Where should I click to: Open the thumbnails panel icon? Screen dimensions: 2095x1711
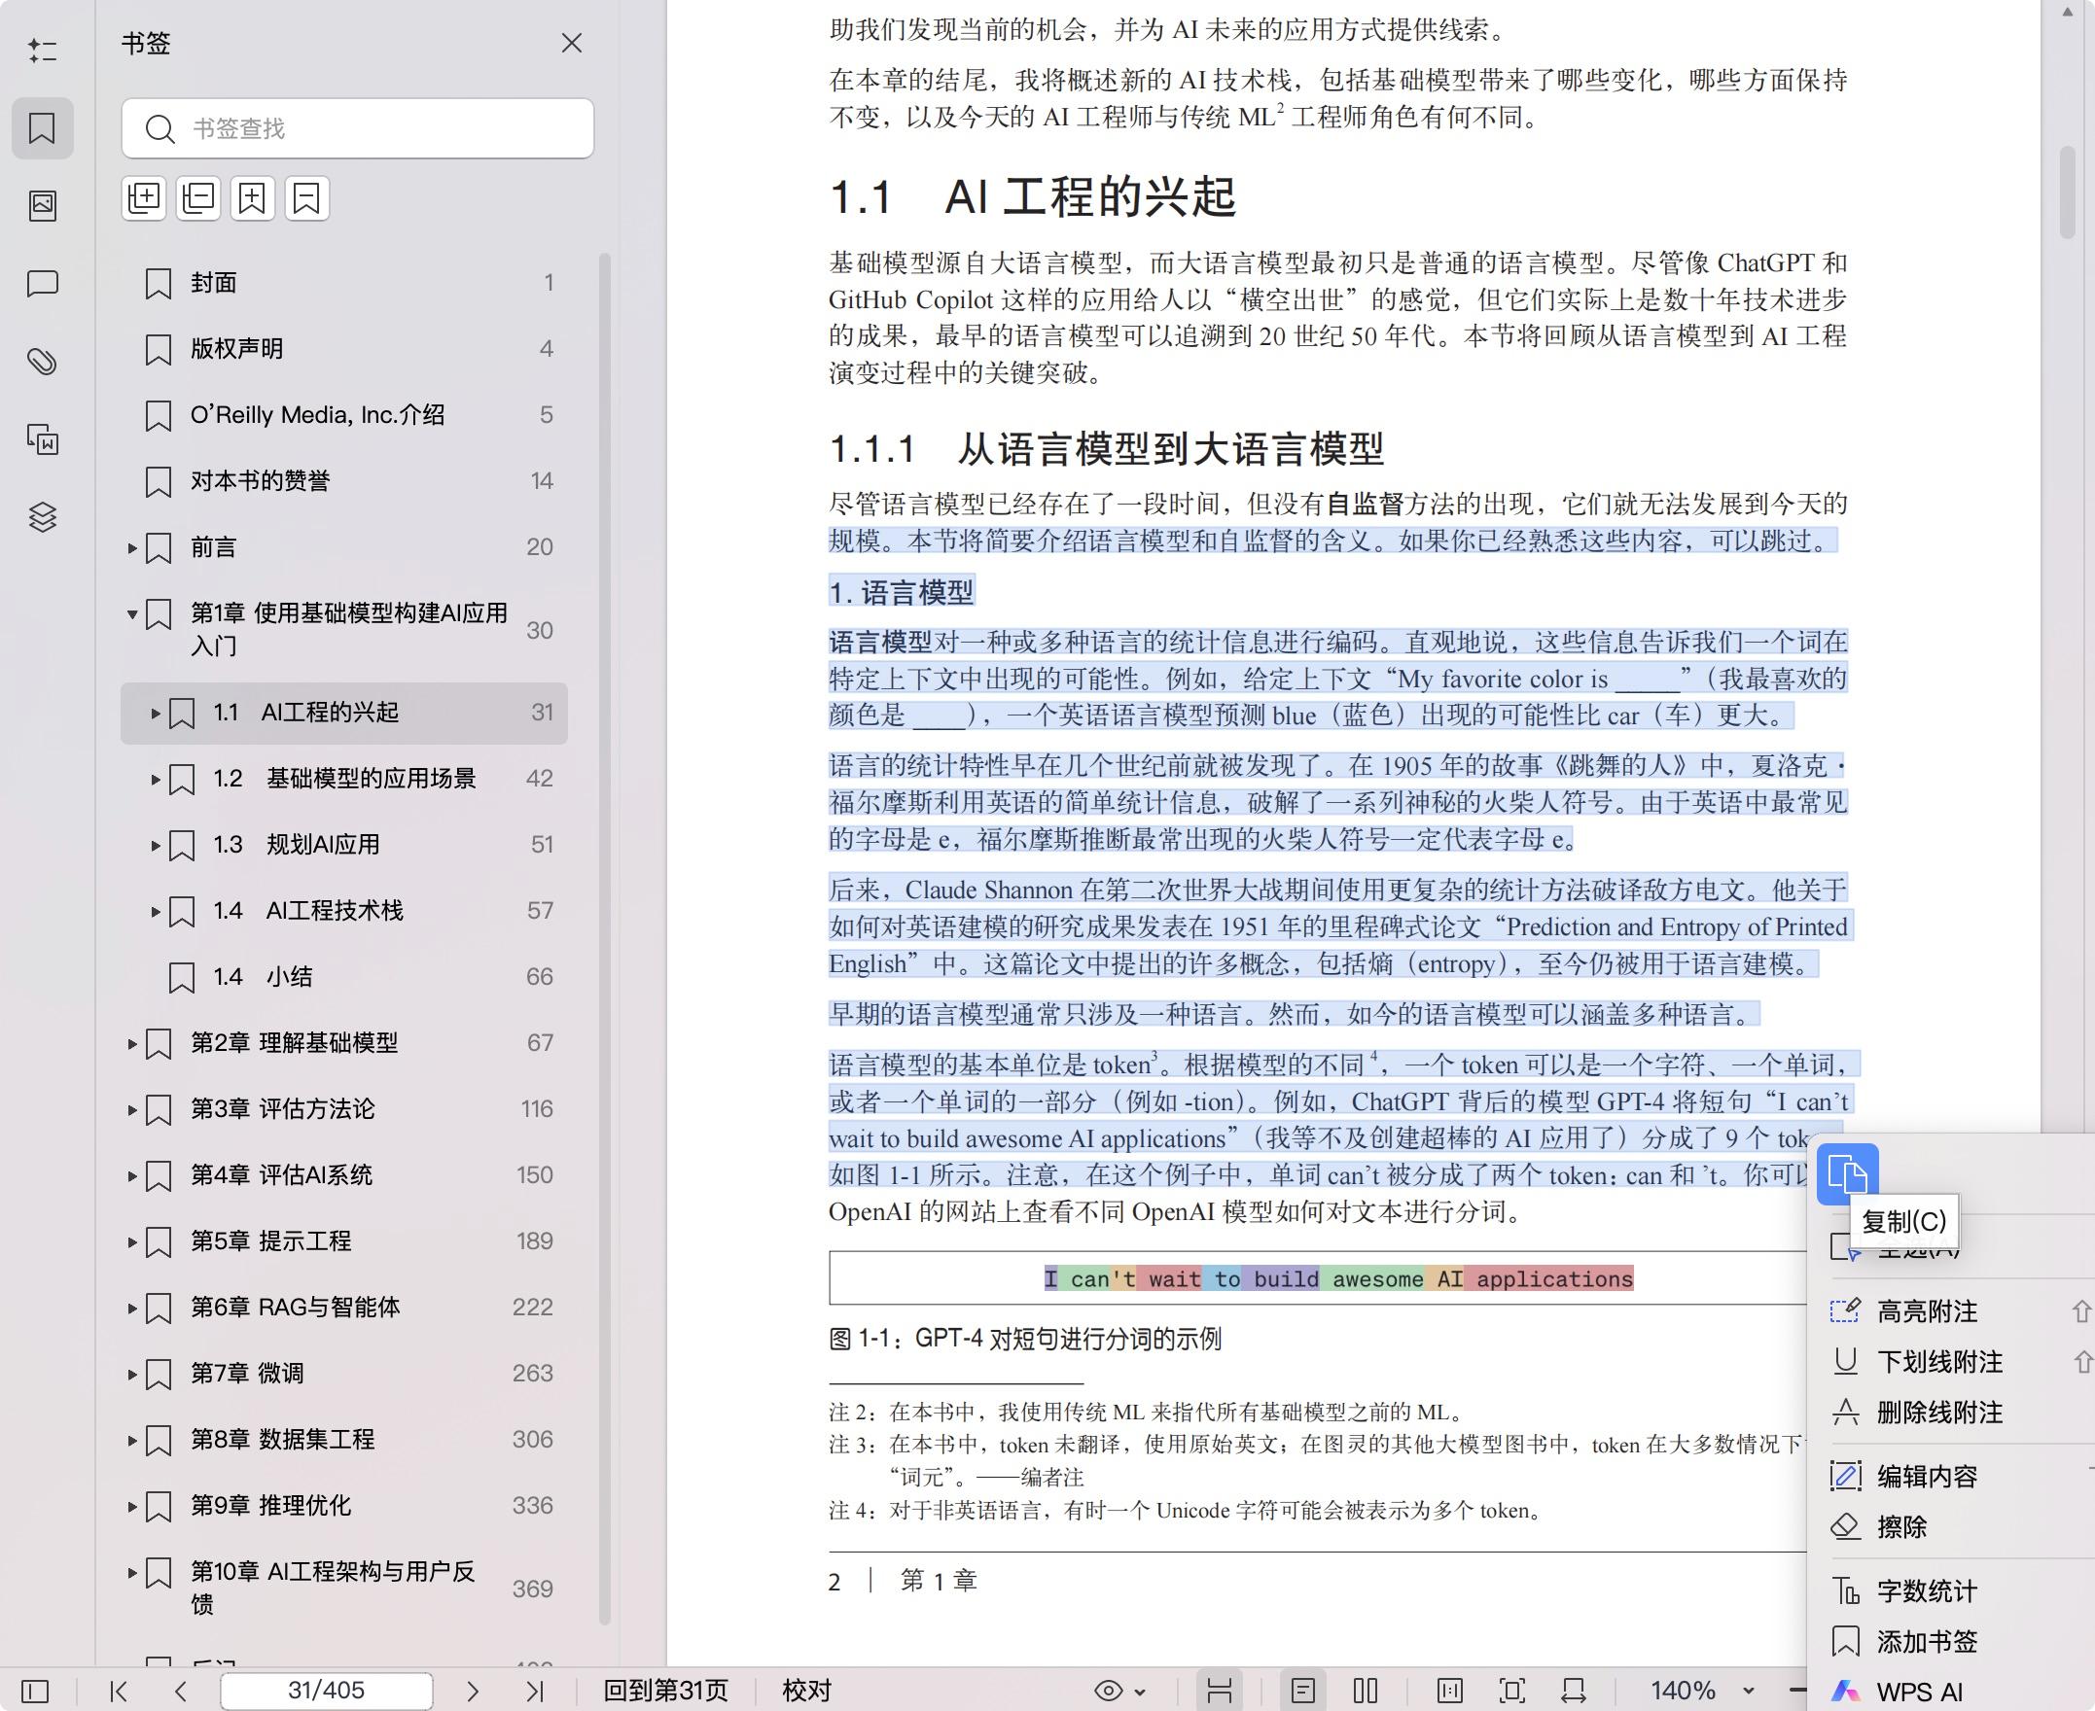pyautogui.click(x=43, y=205)
